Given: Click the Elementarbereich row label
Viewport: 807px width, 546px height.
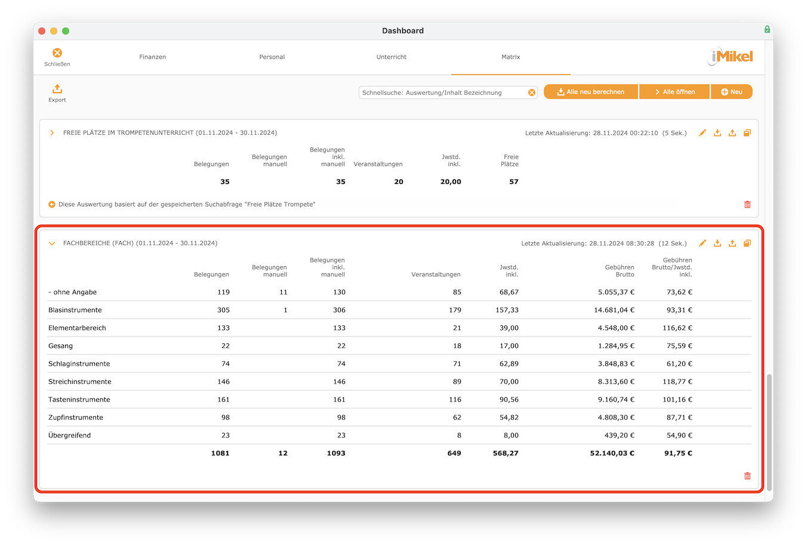Looking at the screenshot, I should click(x=77, y=328).
